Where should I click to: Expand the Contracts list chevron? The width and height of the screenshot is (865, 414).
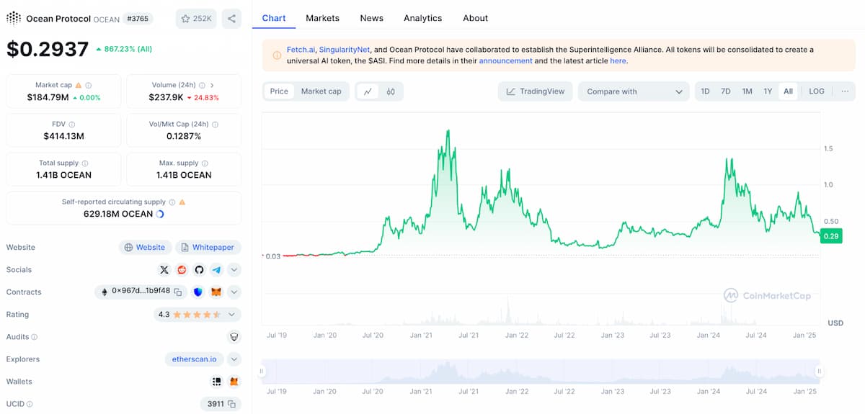234,292
